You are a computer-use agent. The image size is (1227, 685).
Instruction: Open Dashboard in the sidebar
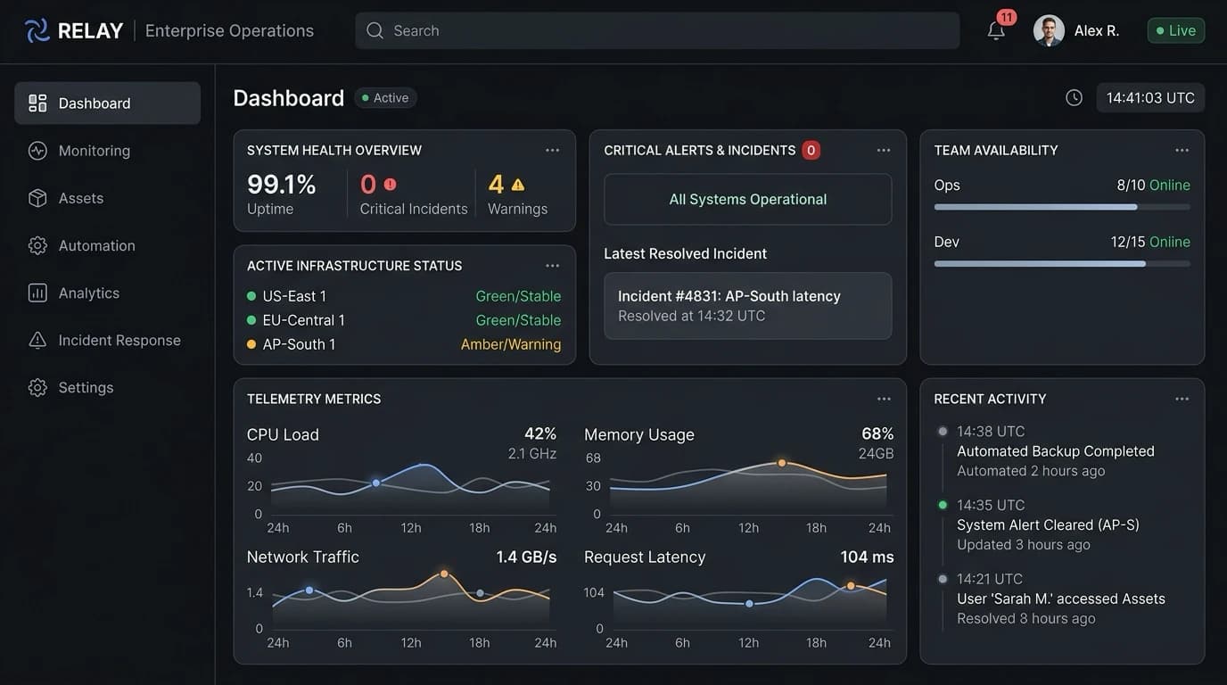108,103
